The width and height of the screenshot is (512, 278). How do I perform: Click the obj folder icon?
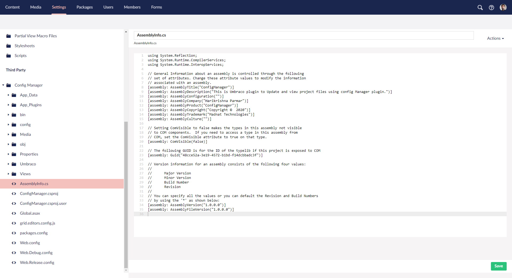[x=14, y=144]
